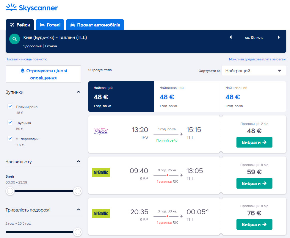This screenshot has height=238, width=290.
Task: Select the Найдешевший results tab
Action: click(x=187, y=96)
